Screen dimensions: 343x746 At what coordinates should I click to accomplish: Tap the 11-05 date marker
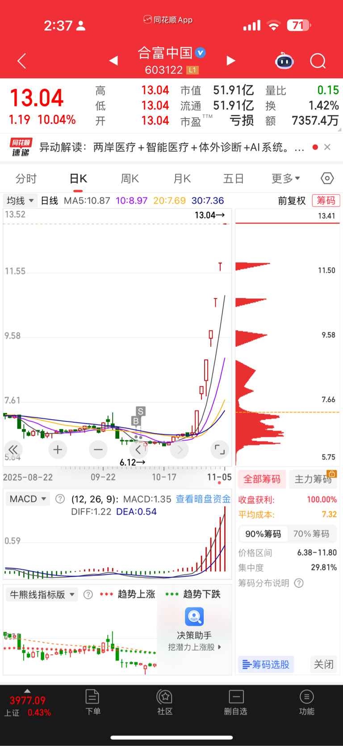(219, 477)
